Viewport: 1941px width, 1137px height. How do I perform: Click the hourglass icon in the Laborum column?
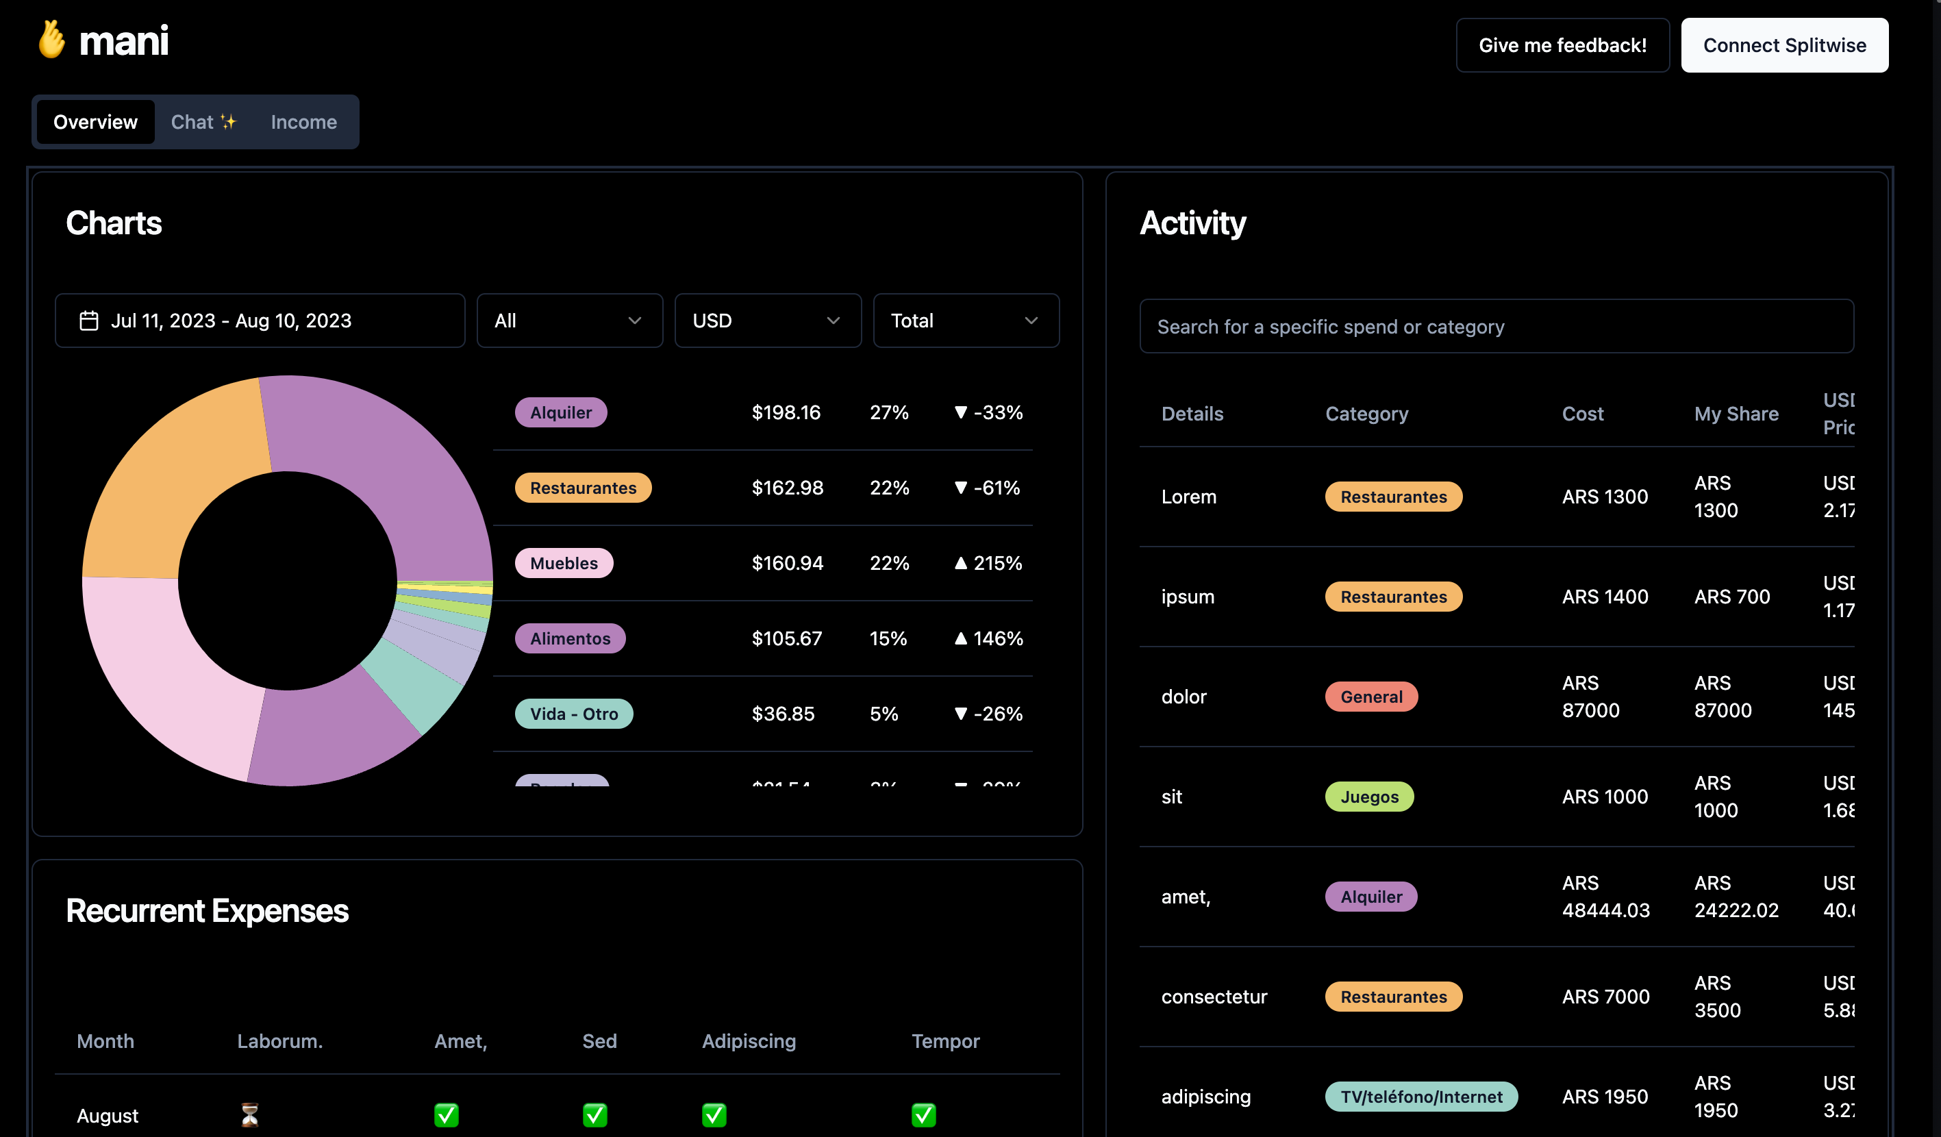point(249,1114)
